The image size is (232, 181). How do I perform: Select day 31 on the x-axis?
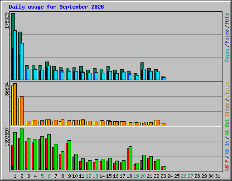[x=217, y=176]
